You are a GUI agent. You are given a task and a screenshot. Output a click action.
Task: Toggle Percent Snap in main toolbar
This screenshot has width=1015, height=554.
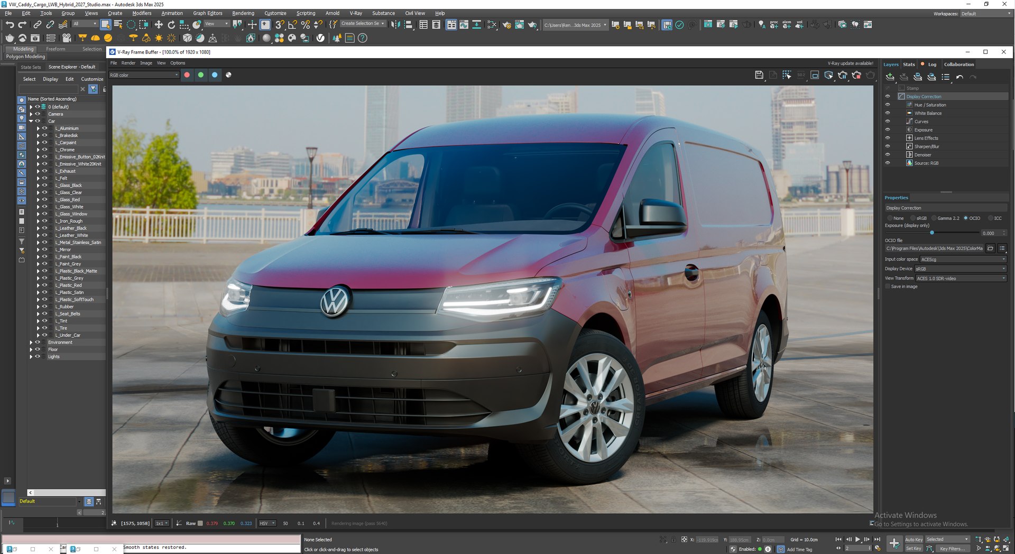point(305,24)
